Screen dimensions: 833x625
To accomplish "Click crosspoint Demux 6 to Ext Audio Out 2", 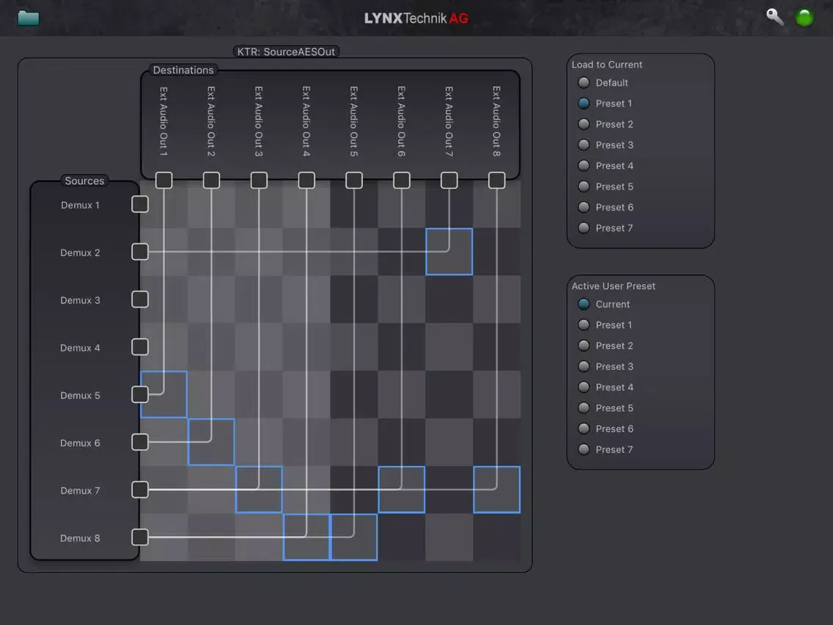I will click(x=211, y=442).
